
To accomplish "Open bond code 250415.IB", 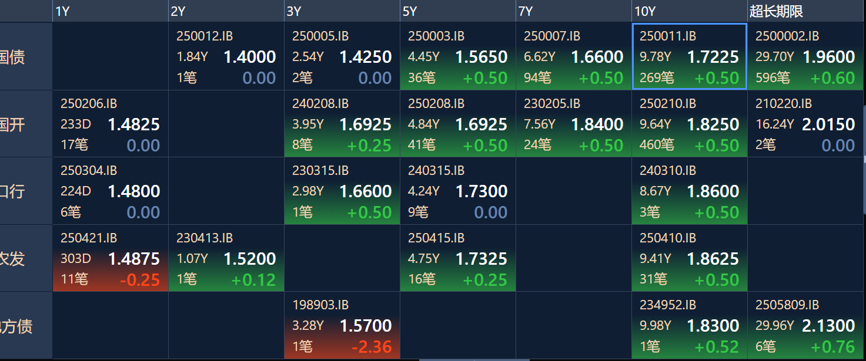I will 436,238.
